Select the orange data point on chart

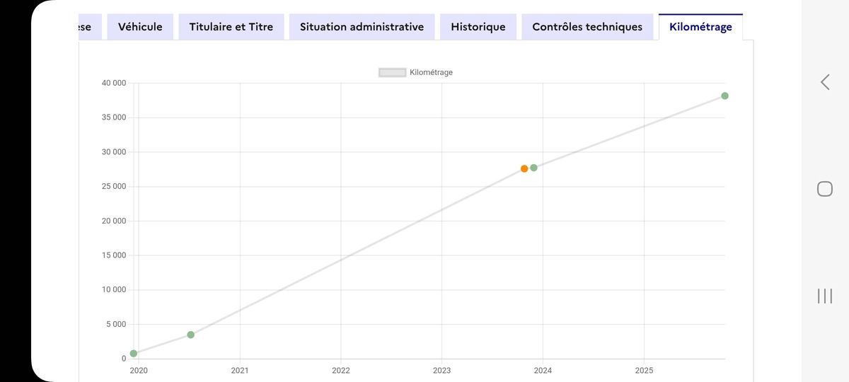(524, 168)
